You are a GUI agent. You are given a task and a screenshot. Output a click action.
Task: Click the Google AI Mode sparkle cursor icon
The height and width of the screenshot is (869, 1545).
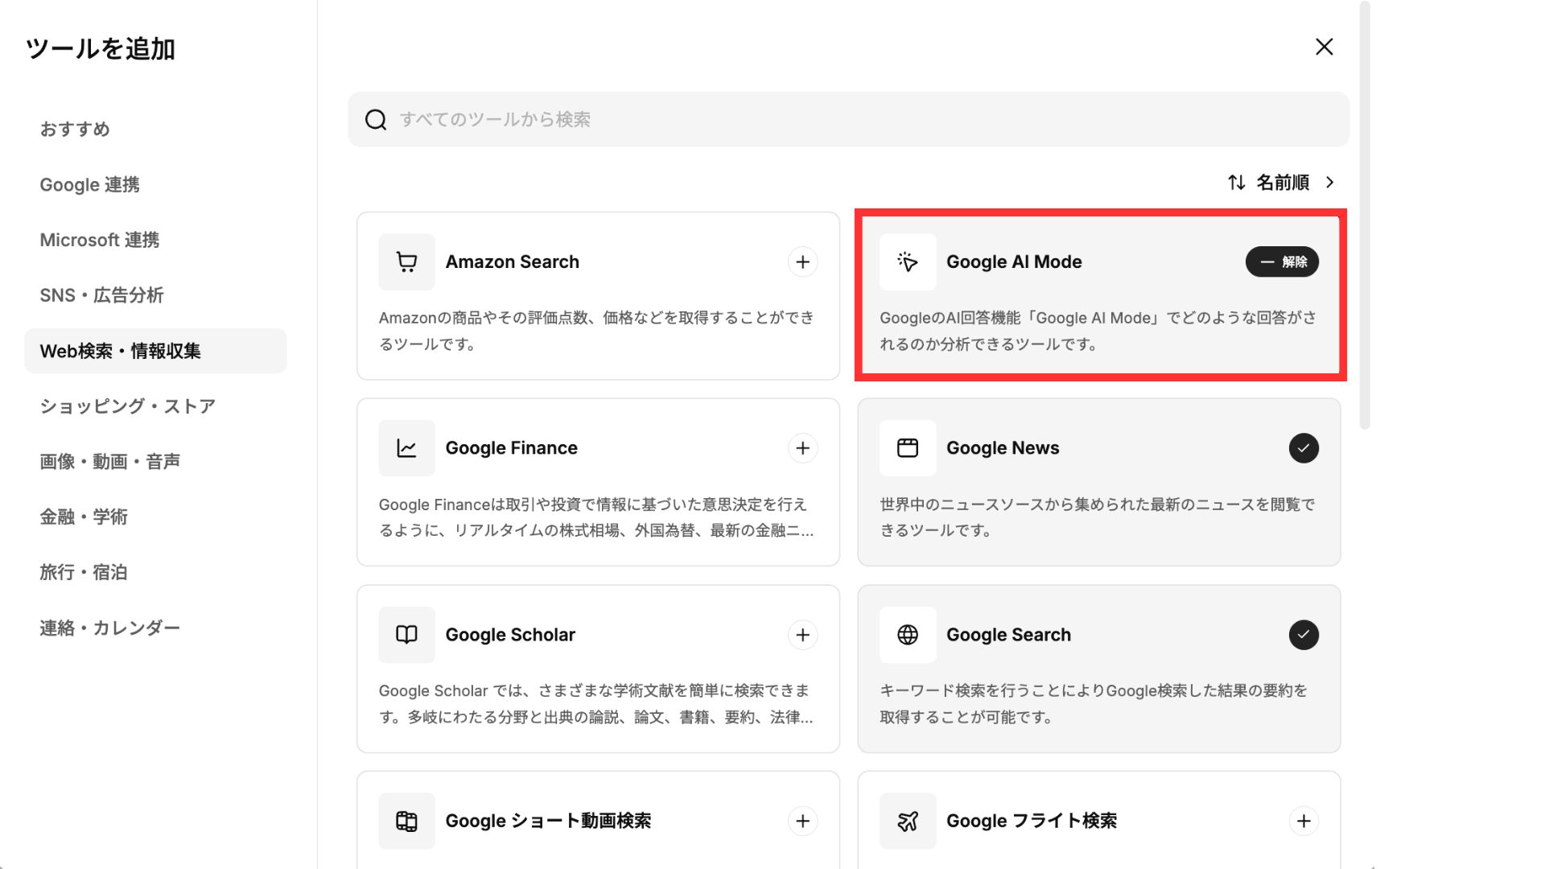(x=907, y=262)
